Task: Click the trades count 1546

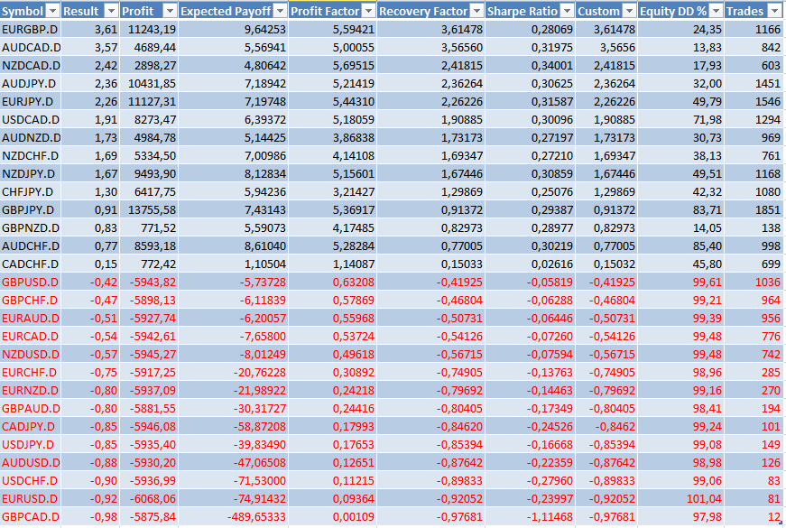Action: click(x=767, y=102)
